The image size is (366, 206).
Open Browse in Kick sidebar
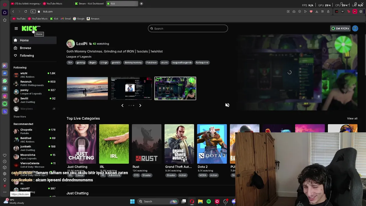click(34, 48)
